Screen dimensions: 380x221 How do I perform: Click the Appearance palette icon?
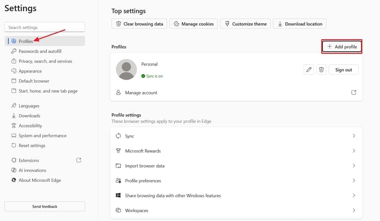pyautogui.click(x=14, y=71)
